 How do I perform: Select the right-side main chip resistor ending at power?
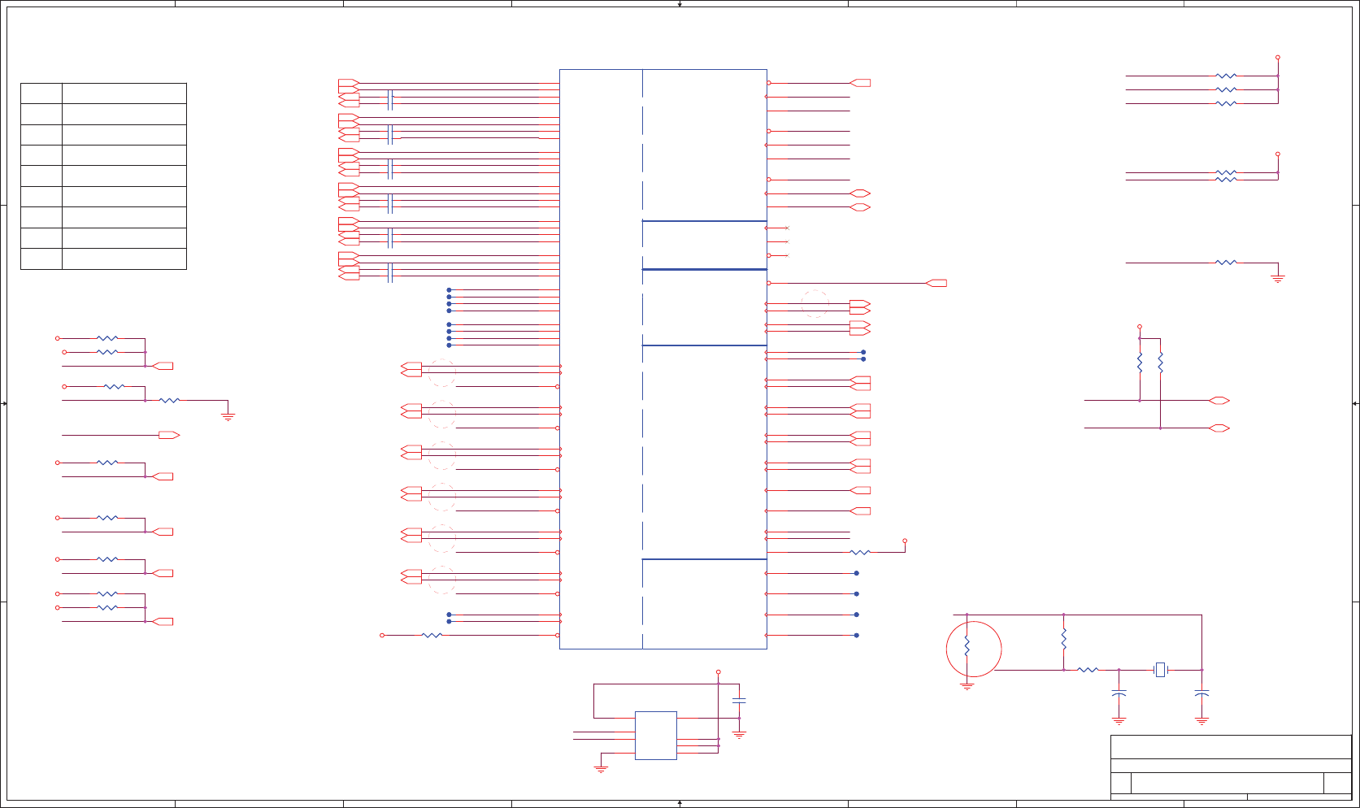[x=860, y=552]
